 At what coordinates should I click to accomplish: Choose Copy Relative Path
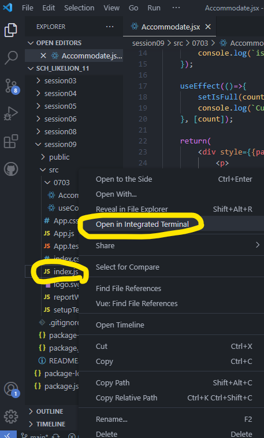[172, 397]
